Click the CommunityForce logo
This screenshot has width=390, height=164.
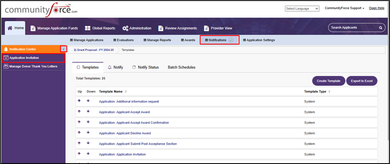pos(41,10)
